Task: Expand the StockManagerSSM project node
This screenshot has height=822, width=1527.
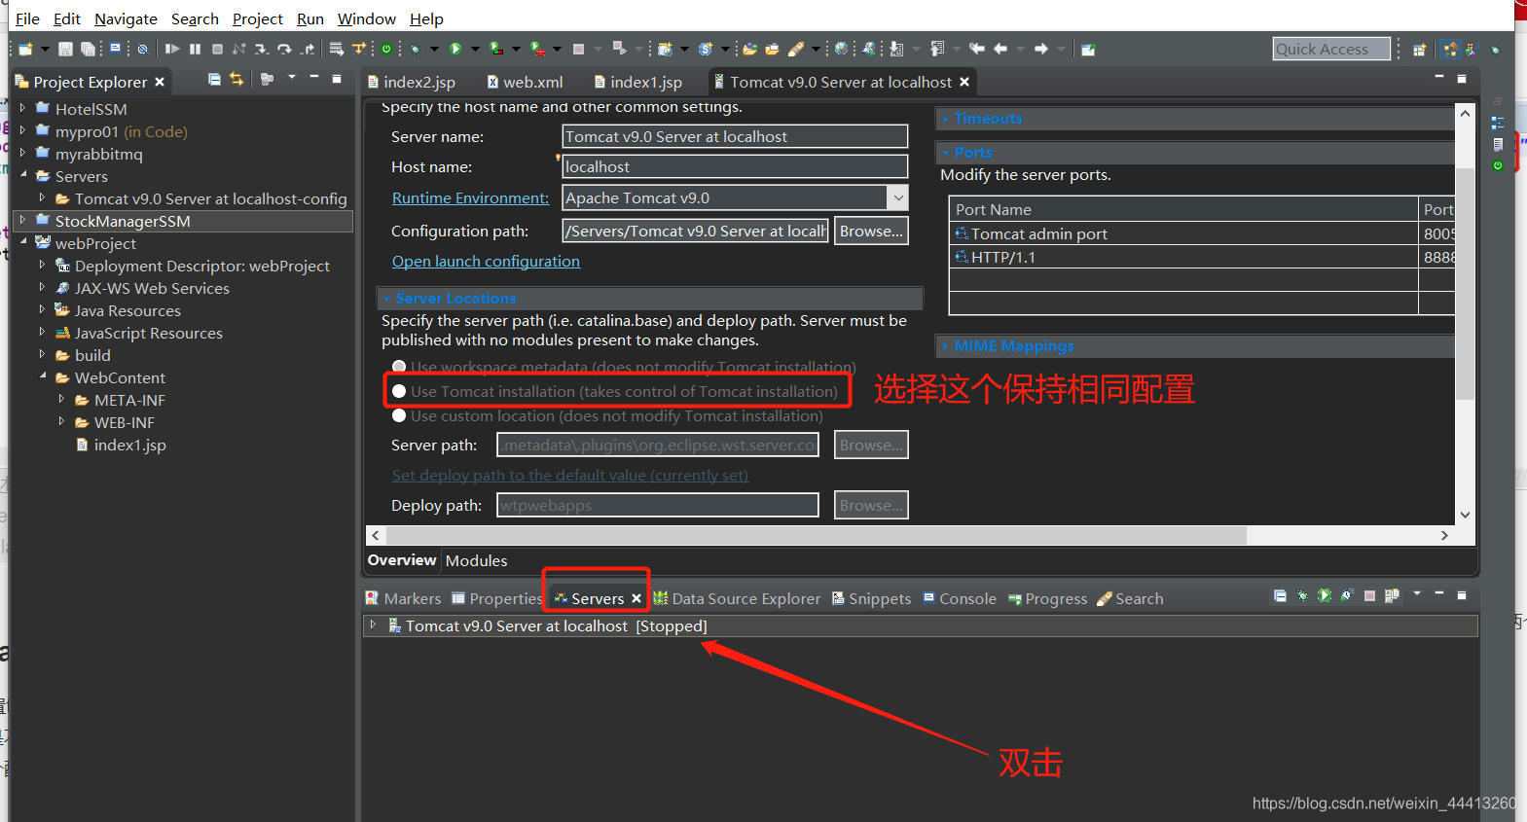Action: [22, 221]
